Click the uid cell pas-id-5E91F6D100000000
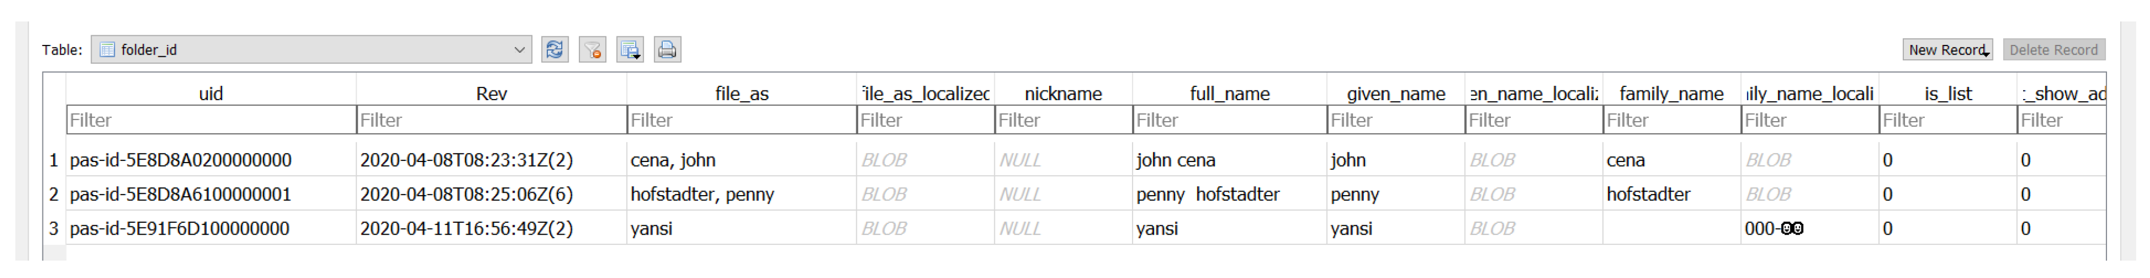The width and height of the screenshot is (2150, 278). click(x=180, y=229)
